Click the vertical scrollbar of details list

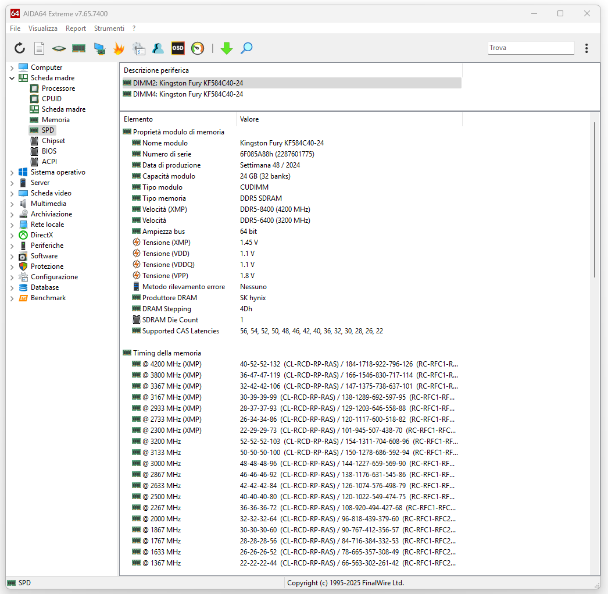[x=595, y=200]
